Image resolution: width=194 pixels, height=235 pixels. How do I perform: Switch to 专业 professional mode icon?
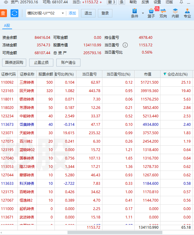point(187,13)
